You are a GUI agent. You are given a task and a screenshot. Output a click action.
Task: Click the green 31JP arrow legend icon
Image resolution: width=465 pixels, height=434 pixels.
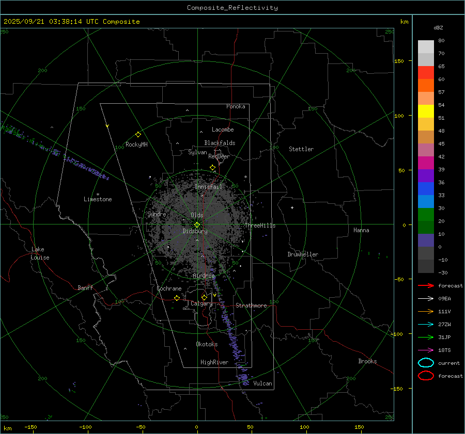(425, 337)
